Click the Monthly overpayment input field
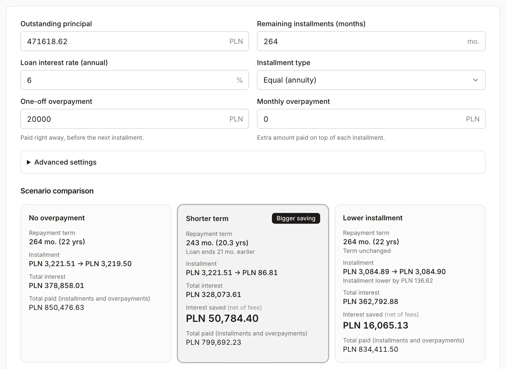The height and width of the screenshot is (369, 506). [371, 119]
